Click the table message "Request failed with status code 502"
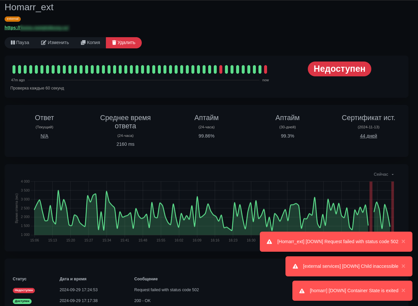This screenshot has width=418, height=306. tap(166, 290)
